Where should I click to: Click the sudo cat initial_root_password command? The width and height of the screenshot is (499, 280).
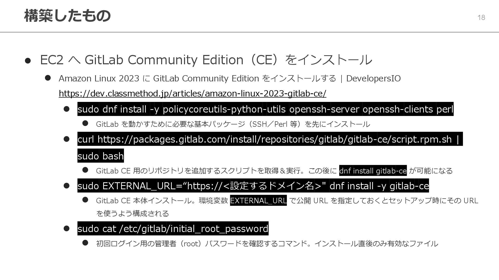point(173,229)
